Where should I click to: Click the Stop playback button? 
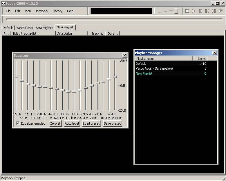(187, 11)
